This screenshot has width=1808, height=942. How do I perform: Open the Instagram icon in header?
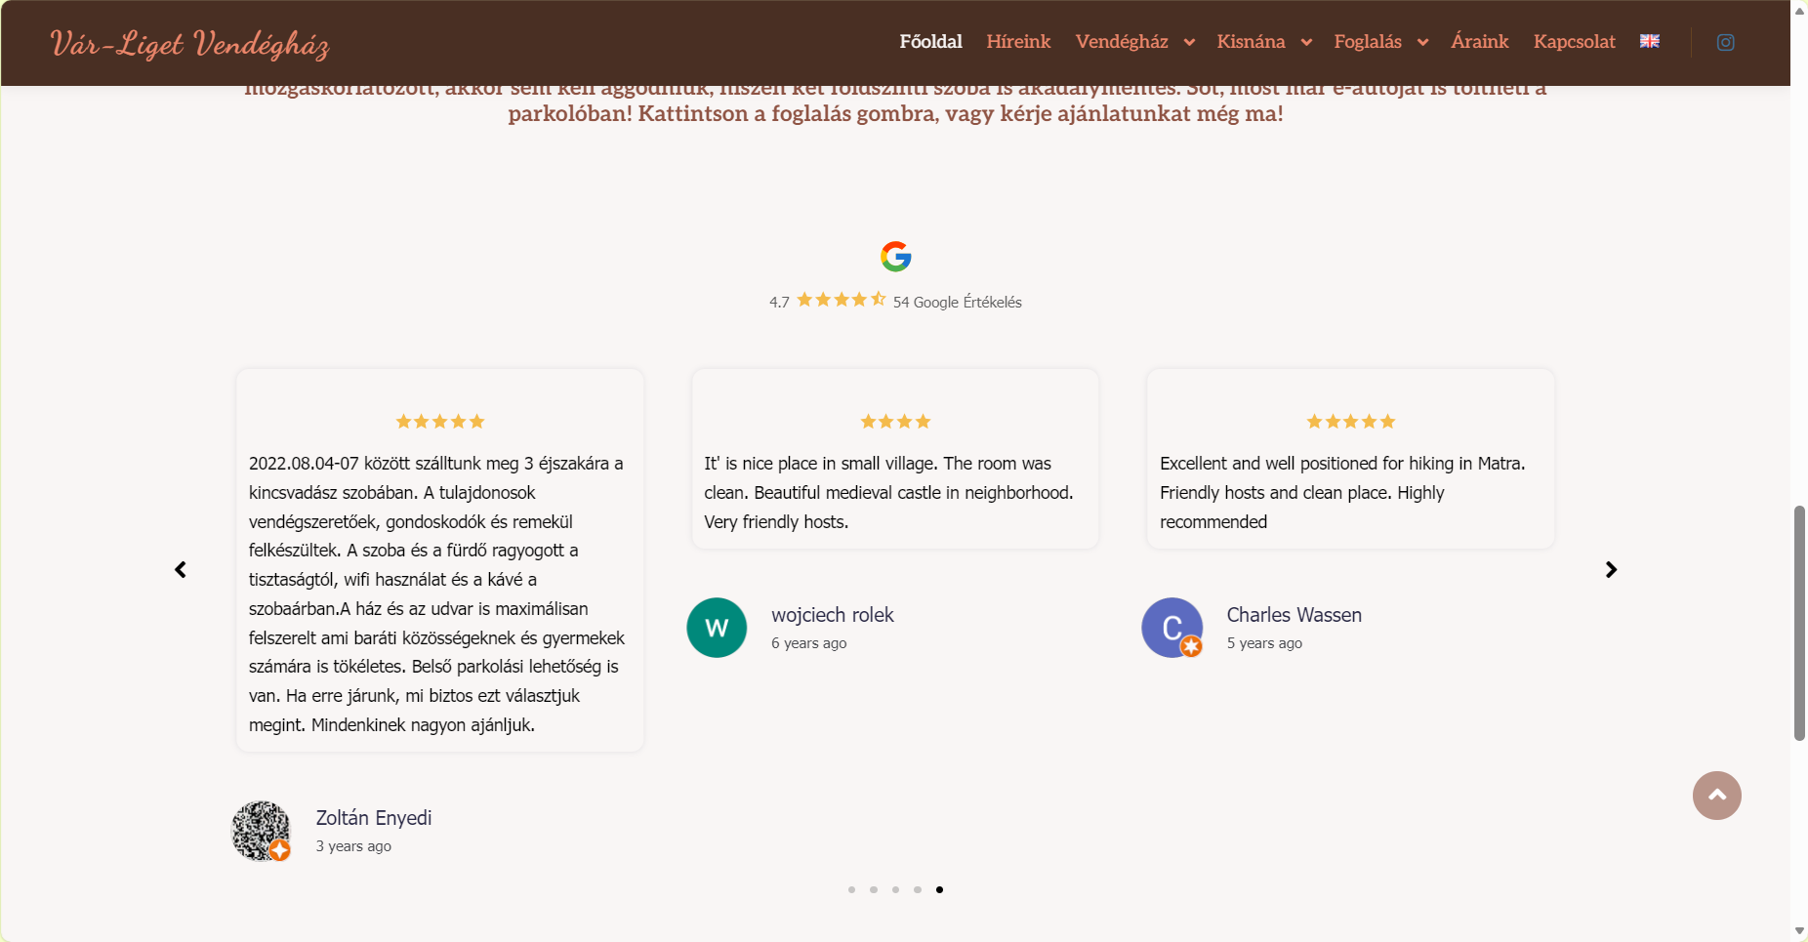[1725, 42]
